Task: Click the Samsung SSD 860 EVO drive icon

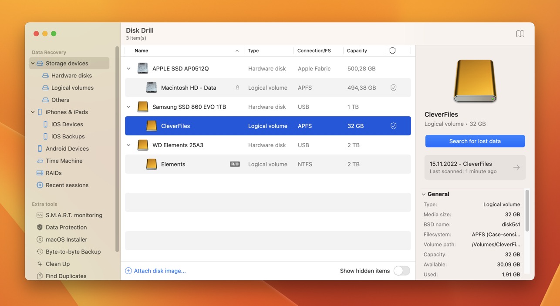Action: pyautogui.click(x=143, y=107)
